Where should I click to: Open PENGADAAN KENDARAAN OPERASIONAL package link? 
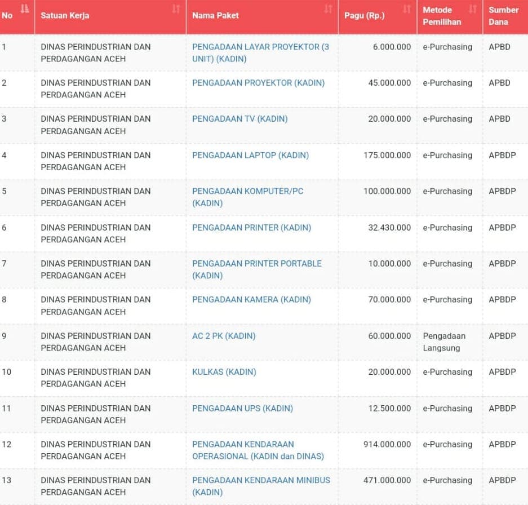pyautogui.click(x=258, y=450)
